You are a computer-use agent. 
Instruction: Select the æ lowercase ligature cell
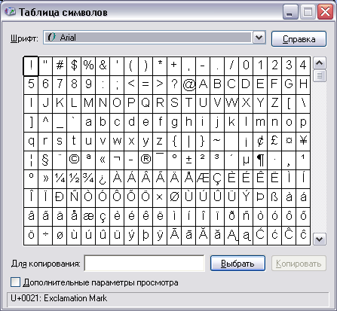[88, 217]
